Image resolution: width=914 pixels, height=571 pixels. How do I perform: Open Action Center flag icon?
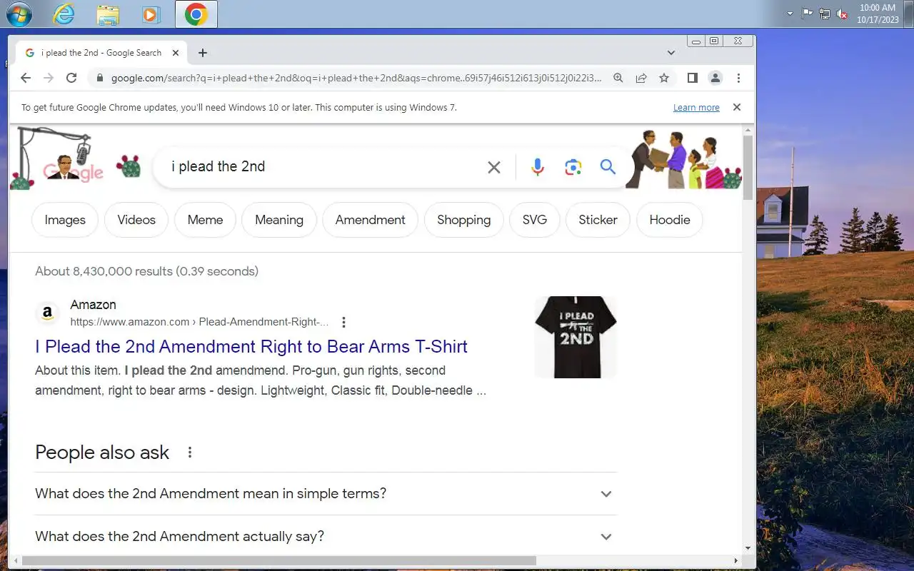tap(807, 14)
